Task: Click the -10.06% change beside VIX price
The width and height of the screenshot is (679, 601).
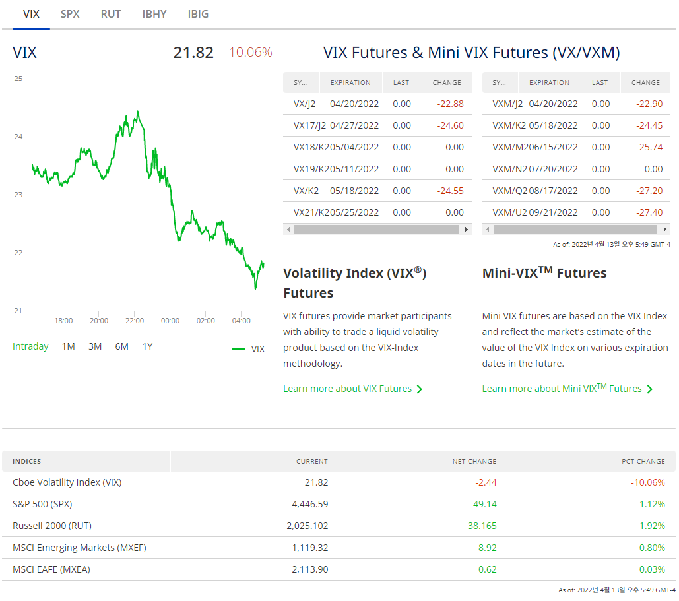Action: (x=248, y=52)
